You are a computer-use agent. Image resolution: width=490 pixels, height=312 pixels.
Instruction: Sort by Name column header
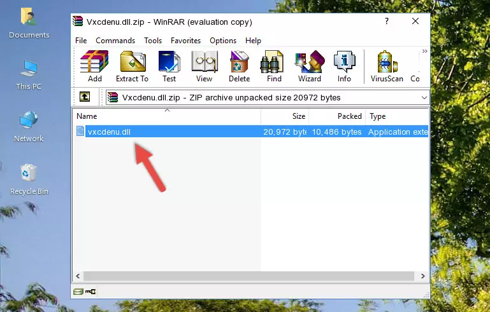pyautogui.click(x=167, y=116)
